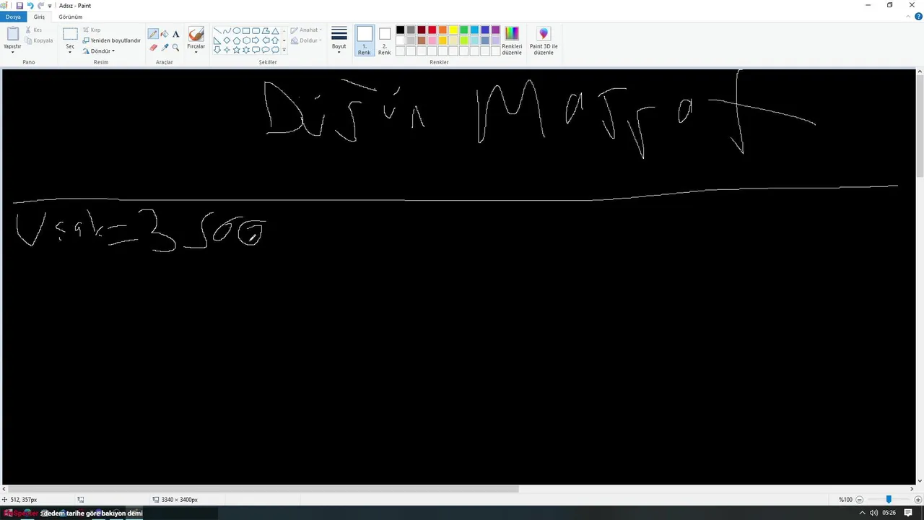Click Yeniden boyutlandır resize button
Image resolution: width=924 pixels, height=520 pixels.
pos(111,40)
